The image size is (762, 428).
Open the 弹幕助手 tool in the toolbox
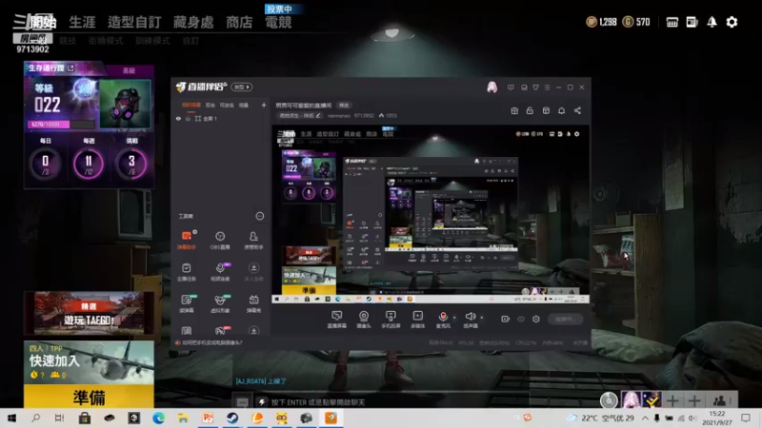pos(186,240)
